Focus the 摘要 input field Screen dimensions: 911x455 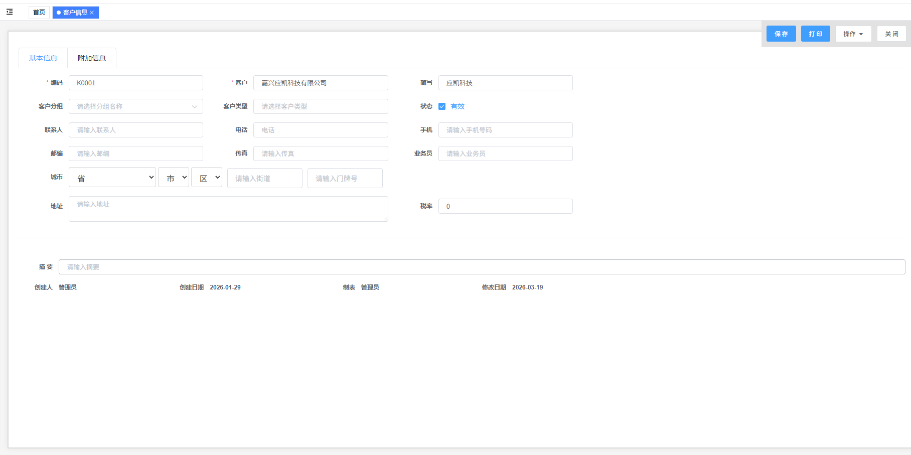click(482, 267)
